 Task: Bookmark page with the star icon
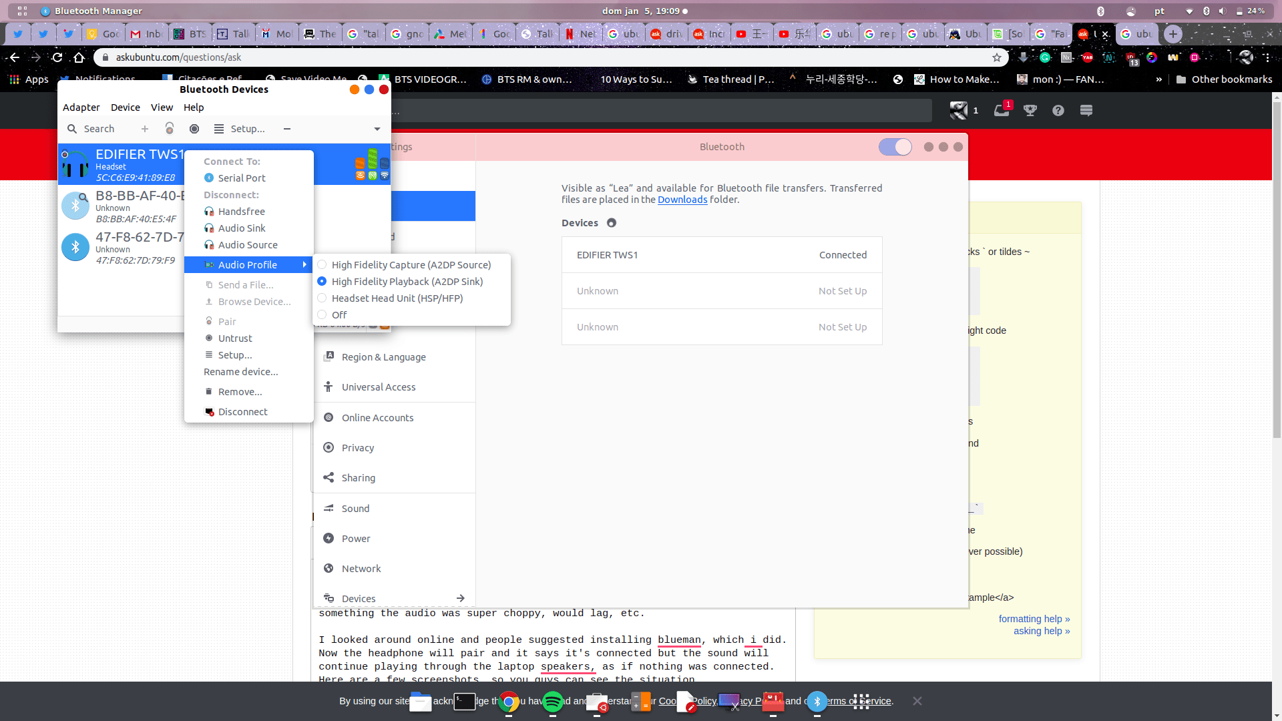[x=997, y=57]
